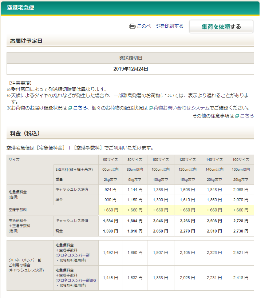Open the このページを印刷する link
The image size is (261, 298).
pos(160,26)
